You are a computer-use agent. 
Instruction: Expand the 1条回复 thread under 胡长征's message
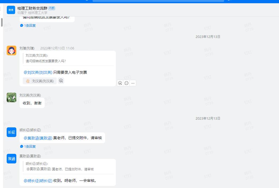click(28, 147)
